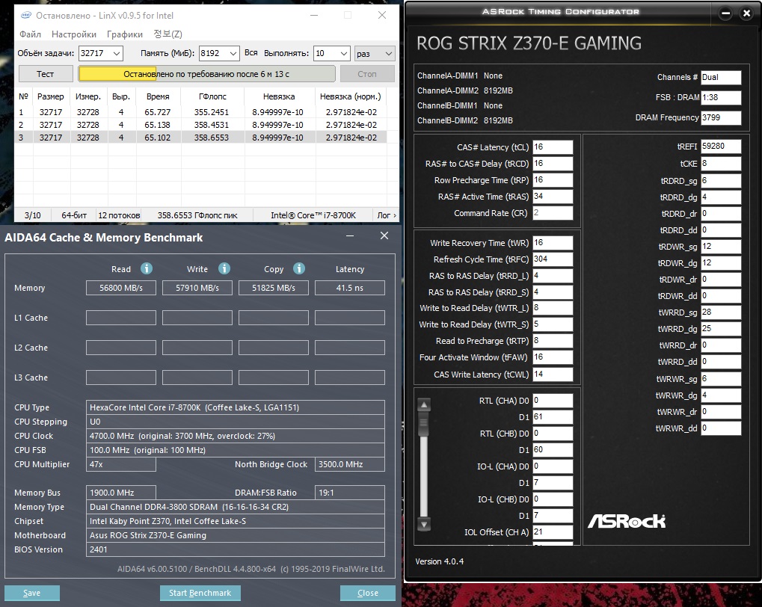Viewport: 762px width, 607px height.
Task: Click the FSB : DRAM ratio field
Action: tap(721, 97)
